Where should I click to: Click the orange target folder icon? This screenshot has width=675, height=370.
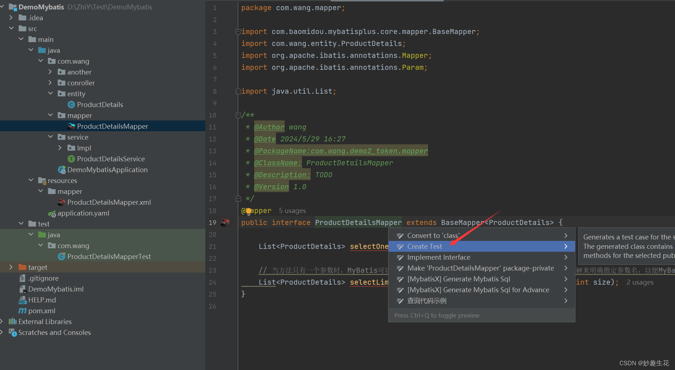click(x=22, y=267)
